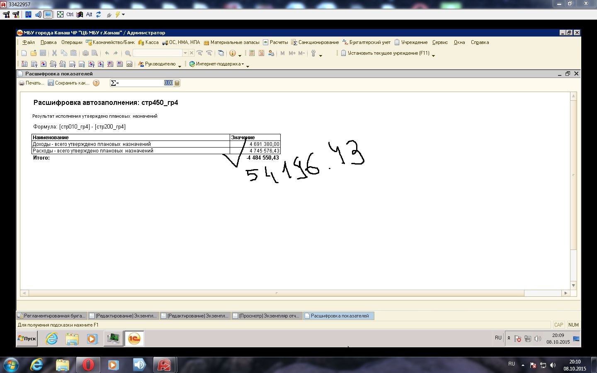Click the Сохранить как... button
597x373 pixels.
[x=68, y=83]
